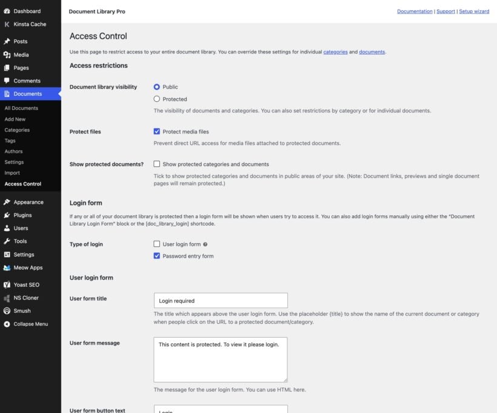Click the Users person icon
Image resolution: width=497 pixels, height=413 pixels.
7,228
